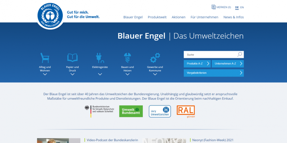287x143 pixels.
Task: Open the Neonyt article thumbnail
Action: pyautogui.click(x=164, y=140)
